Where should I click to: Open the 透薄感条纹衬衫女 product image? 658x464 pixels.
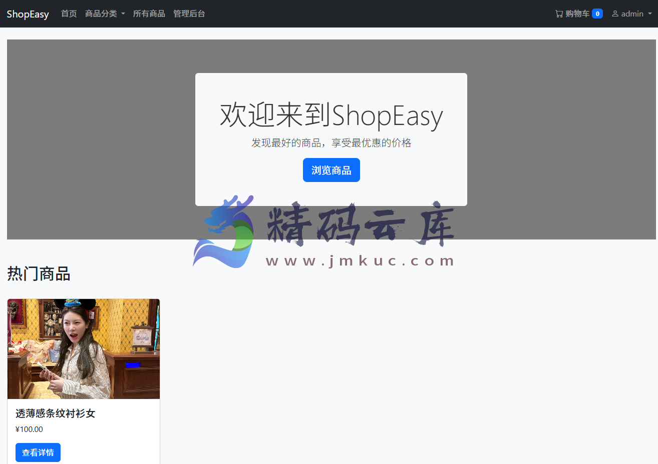point(84,349)
